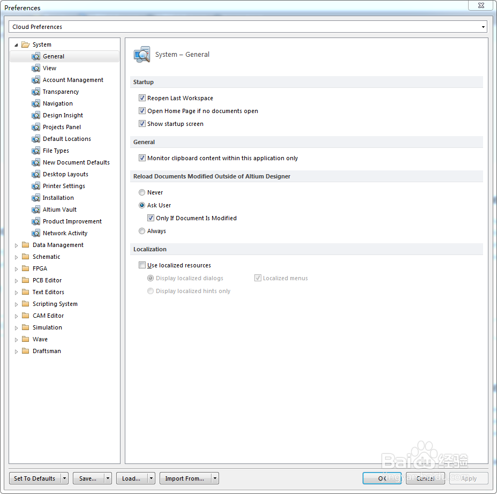Toggle Monitor clipboard content checkbox

[142, 158]
